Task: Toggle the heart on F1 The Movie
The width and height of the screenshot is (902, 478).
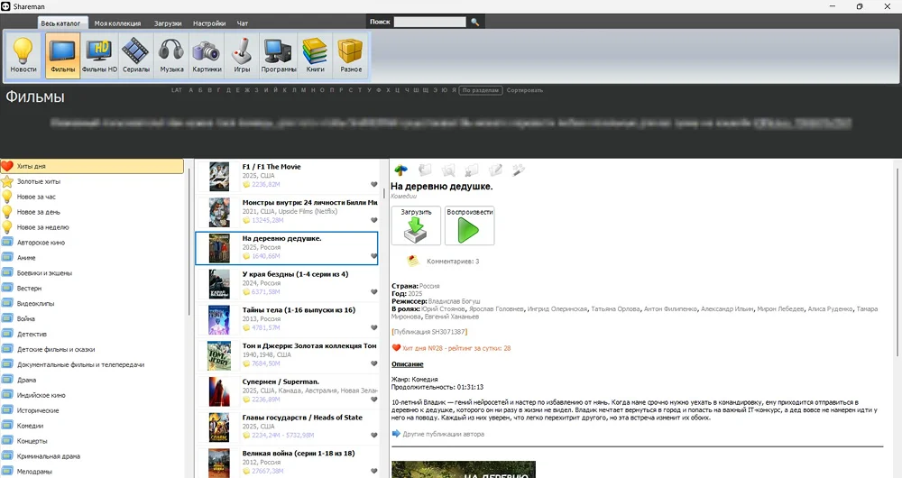Action: pos(373,183)
